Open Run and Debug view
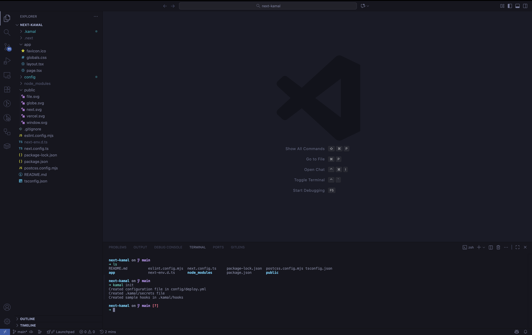 click(7, 61)
